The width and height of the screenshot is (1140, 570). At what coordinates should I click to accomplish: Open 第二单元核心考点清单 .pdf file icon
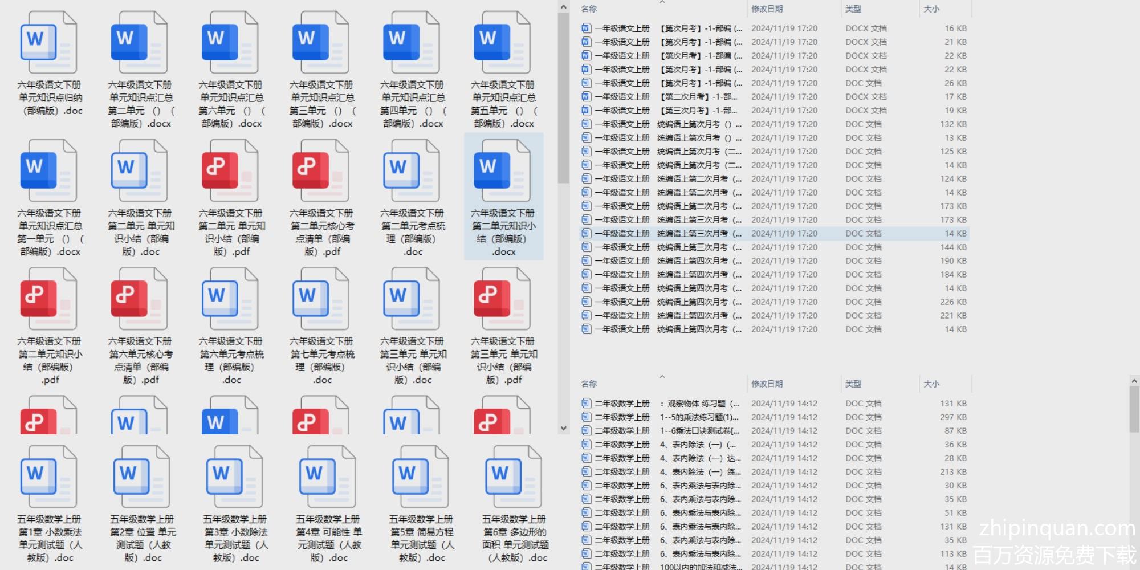(x=321, y=171)
